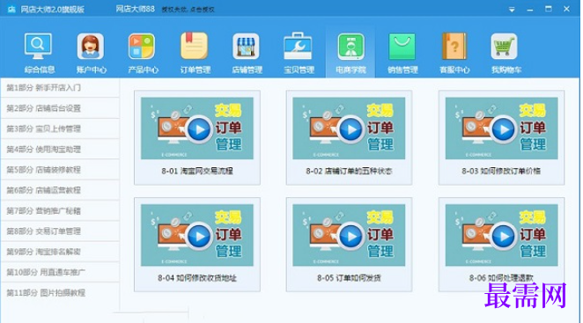This screenshot has height=323, width=583.
Task: Open the 我购物车 cart icon
Action: [504, 46]
